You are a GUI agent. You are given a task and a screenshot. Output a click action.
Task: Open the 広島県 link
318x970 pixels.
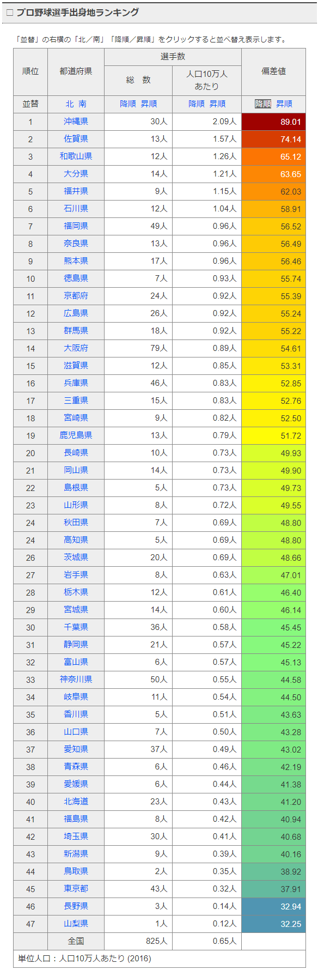(76, 313)
